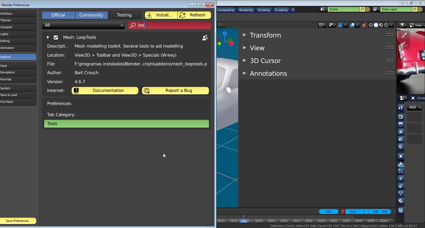
Task: Open the All add-on category dropdown
Action: [x=83, y=25]
